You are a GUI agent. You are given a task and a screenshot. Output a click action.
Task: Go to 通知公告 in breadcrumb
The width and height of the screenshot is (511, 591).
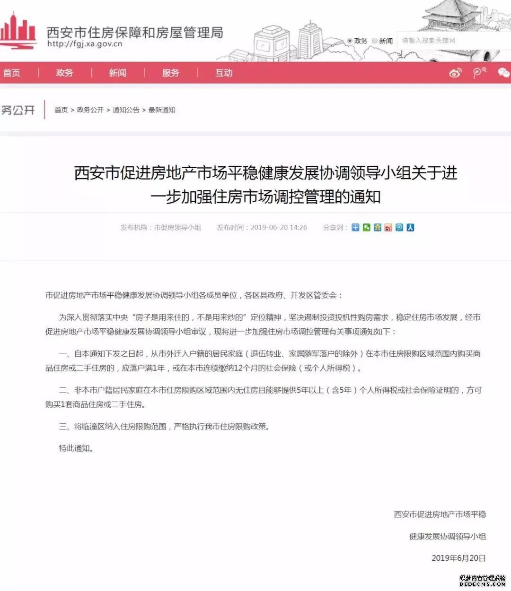pyautogui.click(x=126, y=110)
